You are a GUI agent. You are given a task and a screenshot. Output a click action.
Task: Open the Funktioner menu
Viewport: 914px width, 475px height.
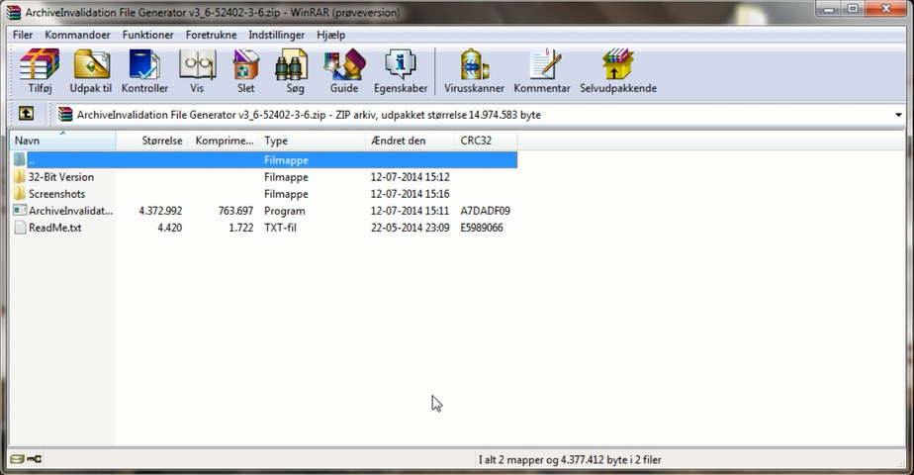point(148,35)
